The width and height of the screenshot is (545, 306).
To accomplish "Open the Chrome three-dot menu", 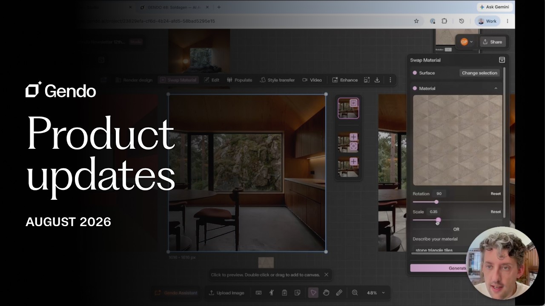I will click(x=508, y=21).
